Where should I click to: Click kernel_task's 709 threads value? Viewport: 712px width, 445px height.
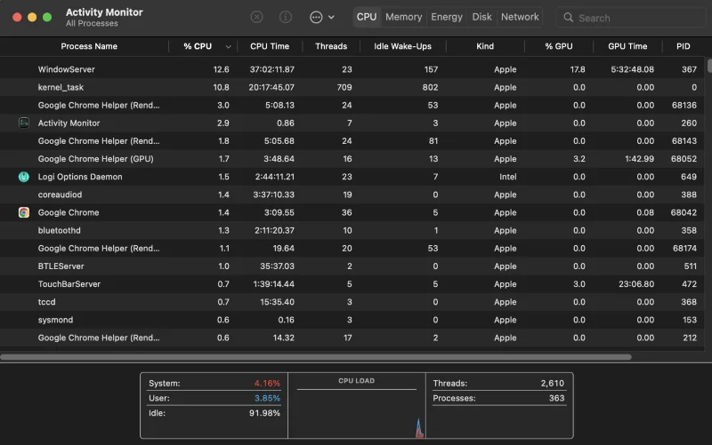344,87
